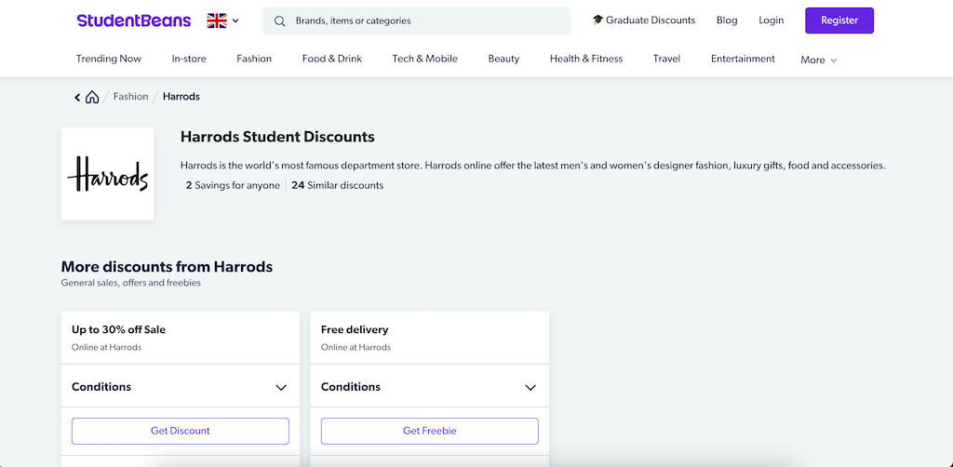953x467 pixels.
Task: Click the back arrow in breadcrumb
Action: click(x=77, y=97)
